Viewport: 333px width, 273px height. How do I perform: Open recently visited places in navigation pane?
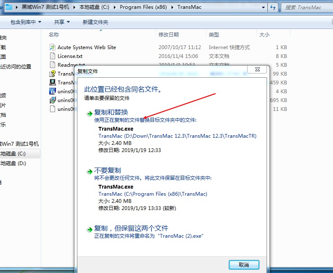[16, 67]
